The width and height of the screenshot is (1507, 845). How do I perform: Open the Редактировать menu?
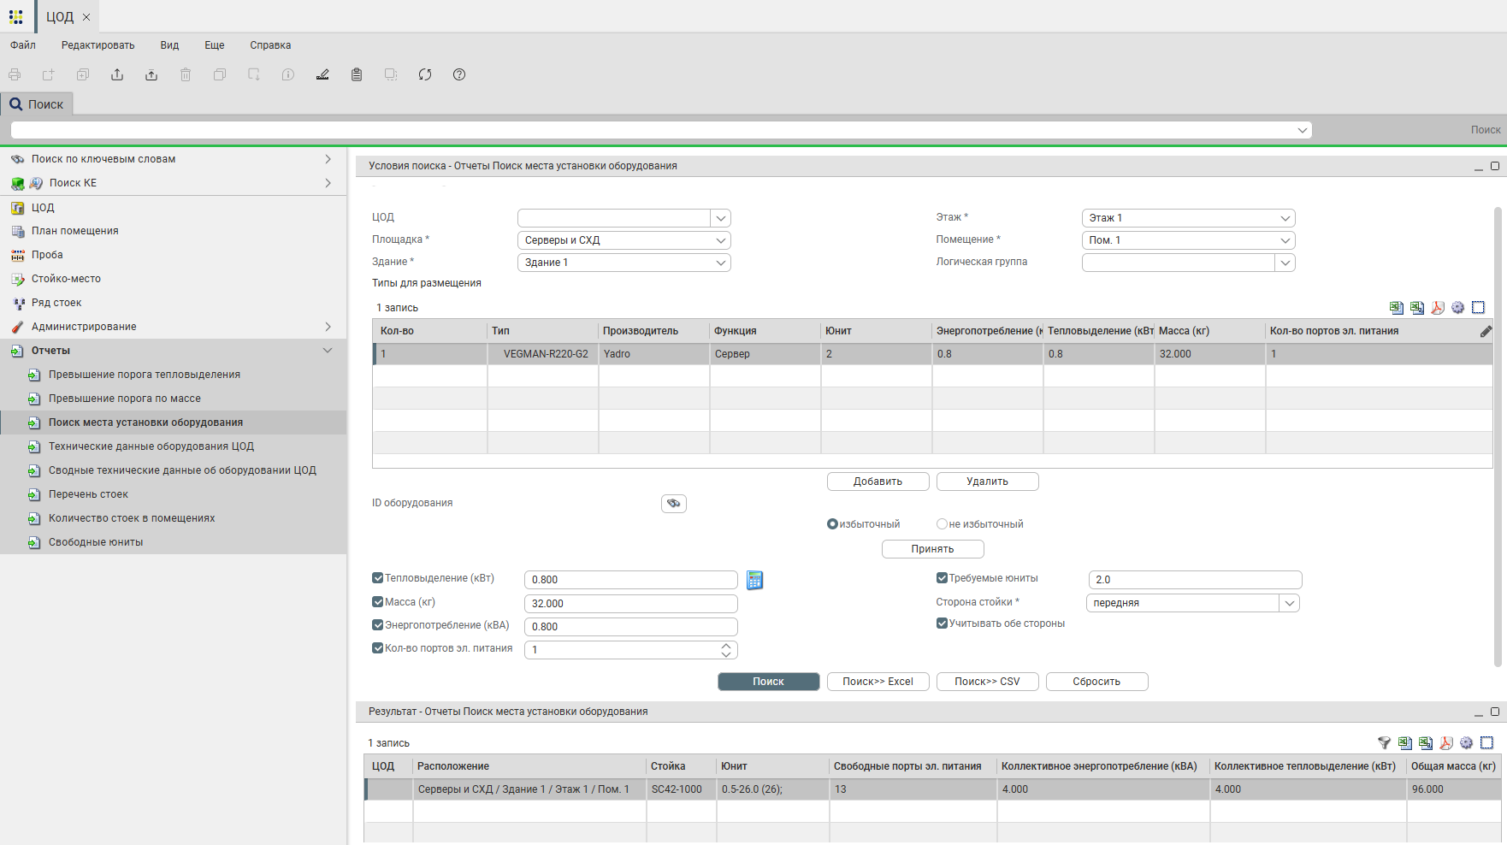click(98, 45)
